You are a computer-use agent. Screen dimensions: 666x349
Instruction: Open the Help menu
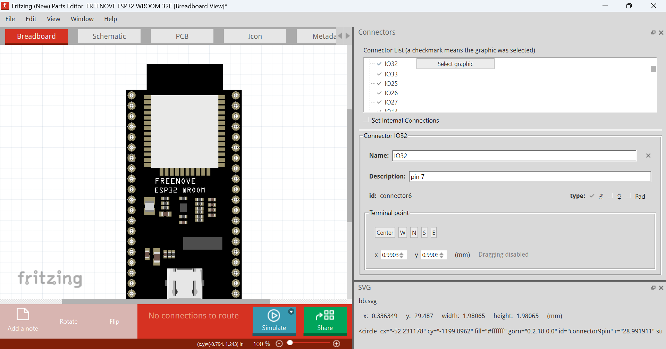(110, 19)
